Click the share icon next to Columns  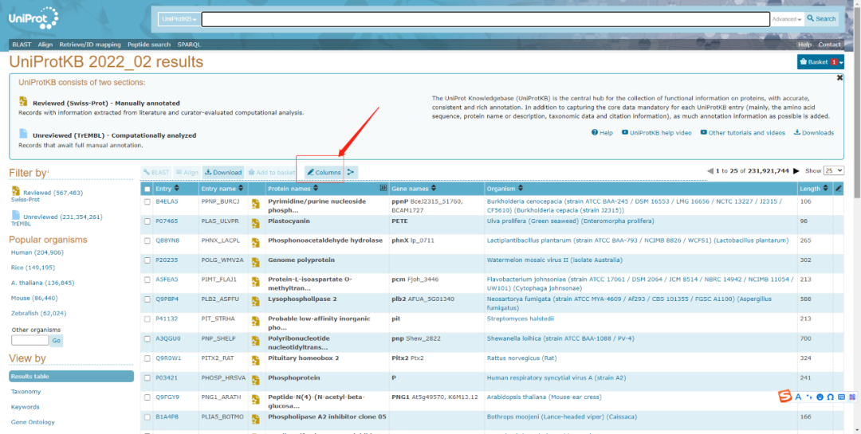tap(352, 172)
